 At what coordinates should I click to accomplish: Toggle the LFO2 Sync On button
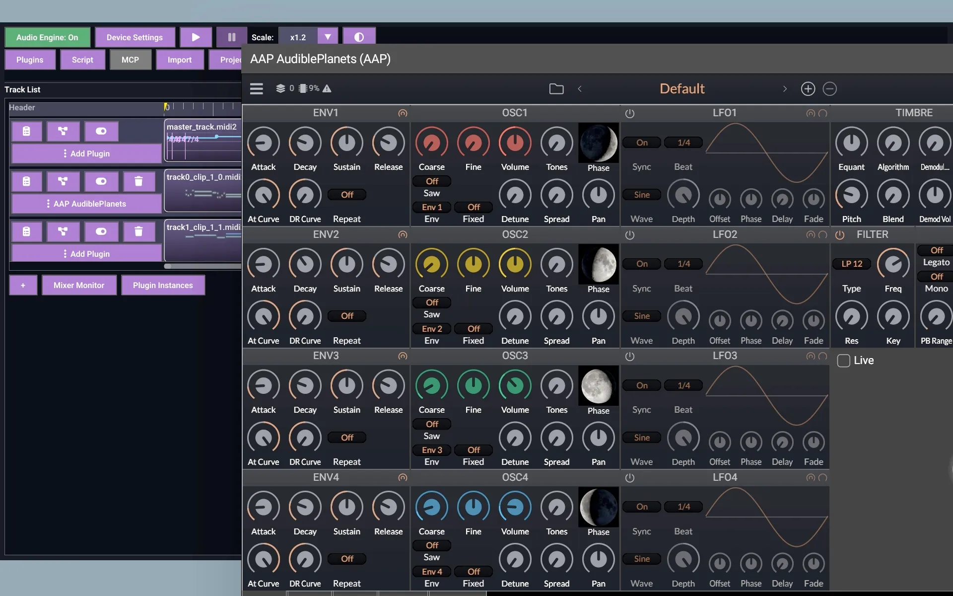tap(641, 264)
